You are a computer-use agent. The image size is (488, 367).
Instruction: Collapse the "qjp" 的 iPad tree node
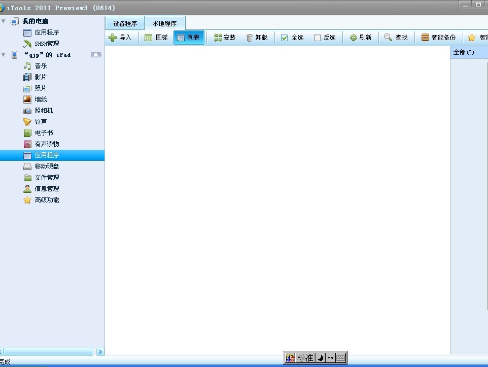4,55
